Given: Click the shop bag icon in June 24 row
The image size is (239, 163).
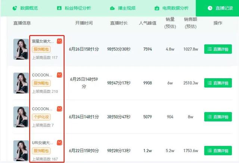Looking at the screenshot, I should (59, 109).
